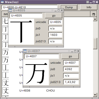99x99 pixels.
Task: Maximize the U+4E07 window
Action: point(75,51)
